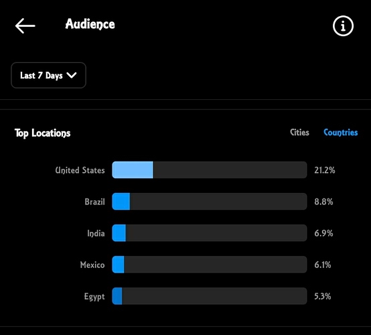This screenshot has width=371, height=335.
Task: Click the Brazil country label
Action: click(x=94, y=202)
